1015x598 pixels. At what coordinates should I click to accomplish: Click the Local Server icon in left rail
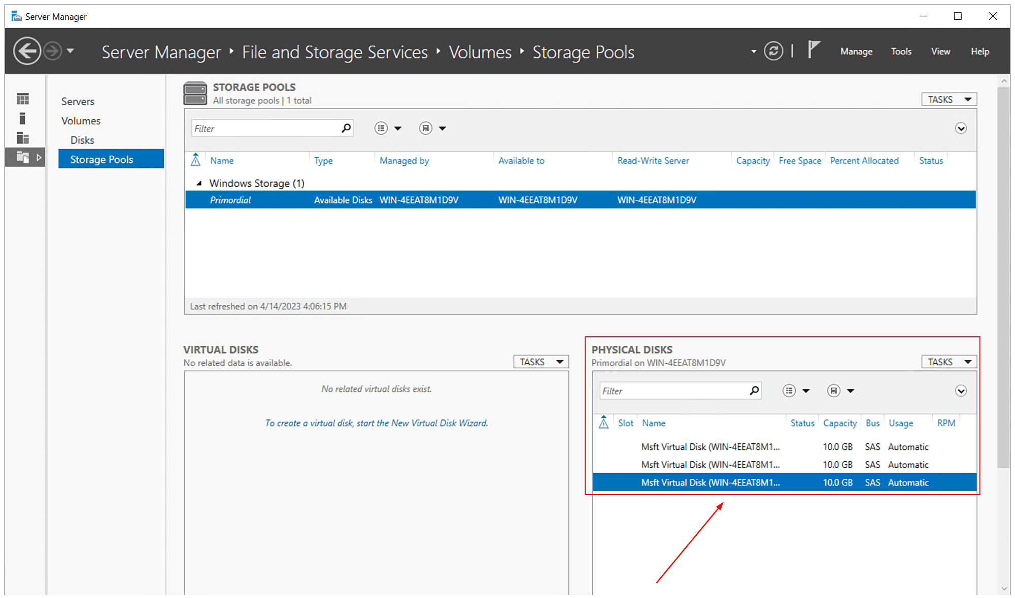22,119
